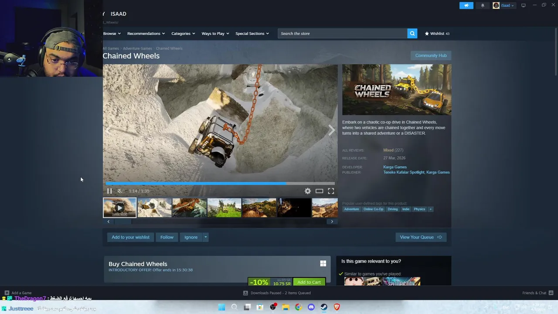
Task: Open the Wishlist (43) link
Action: pyautogui.click(x=437, y=34)
